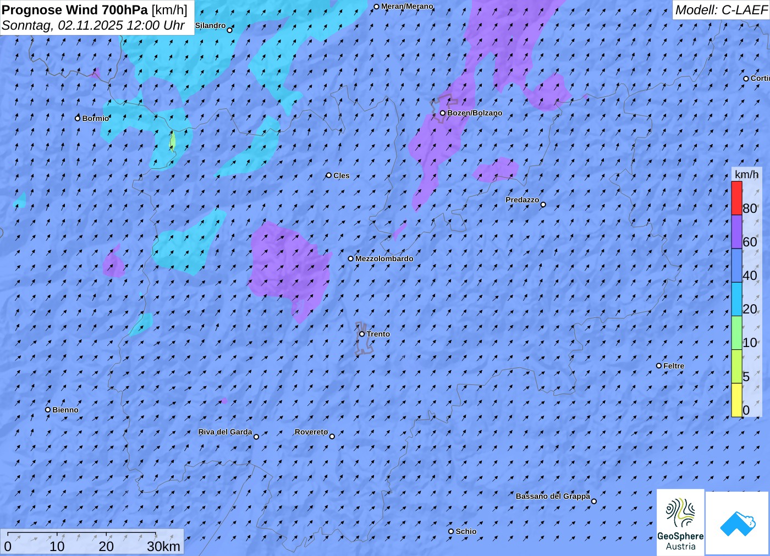Select the purple 60–80 km/h legend swatch
The image size is (770, 556).
(x=736, y=232)
